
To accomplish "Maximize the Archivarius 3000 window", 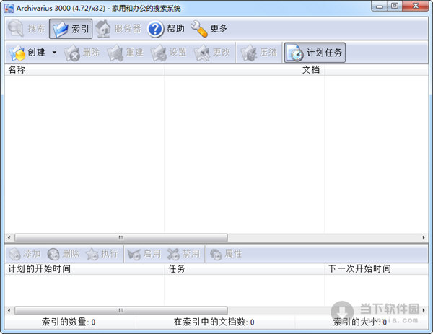I will coord(395,6).
